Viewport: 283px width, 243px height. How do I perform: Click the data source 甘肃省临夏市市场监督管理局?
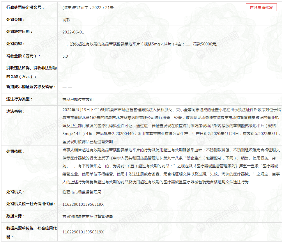point(88,217)
